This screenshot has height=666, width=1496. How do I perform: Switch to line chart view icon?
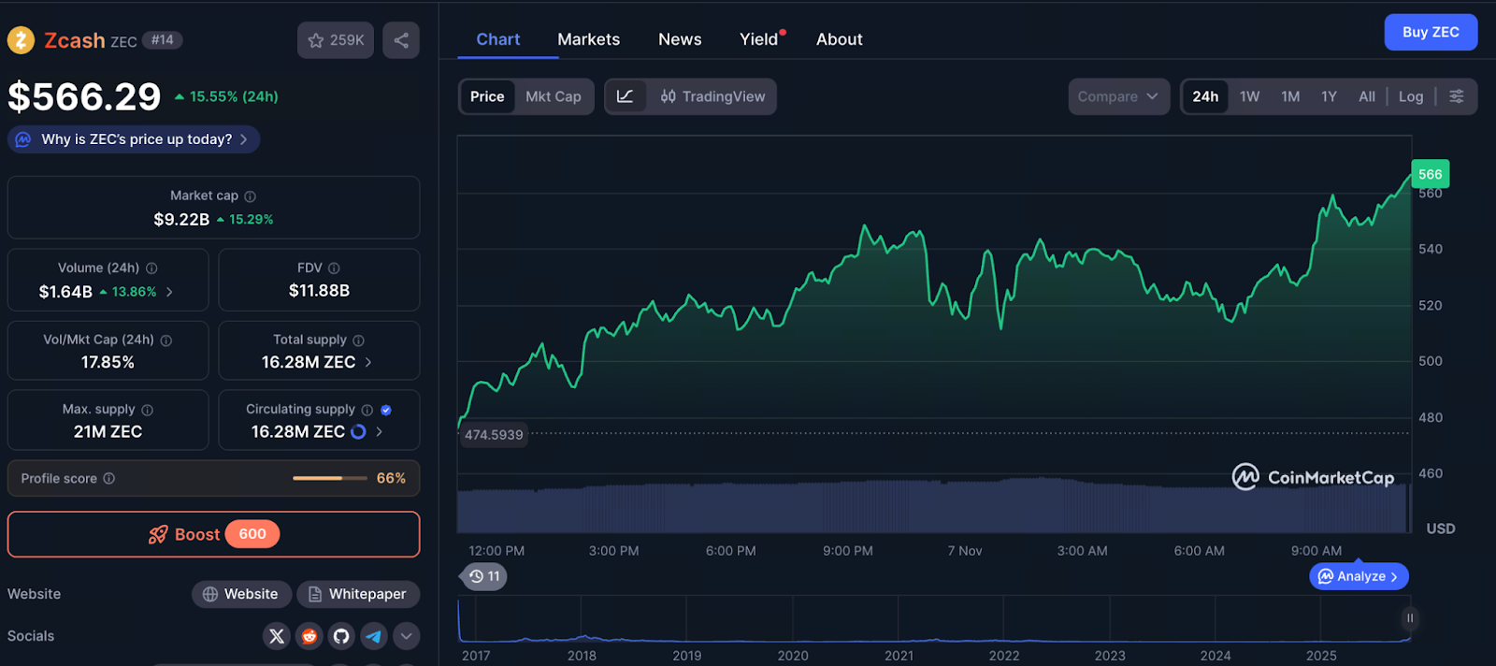626,96
